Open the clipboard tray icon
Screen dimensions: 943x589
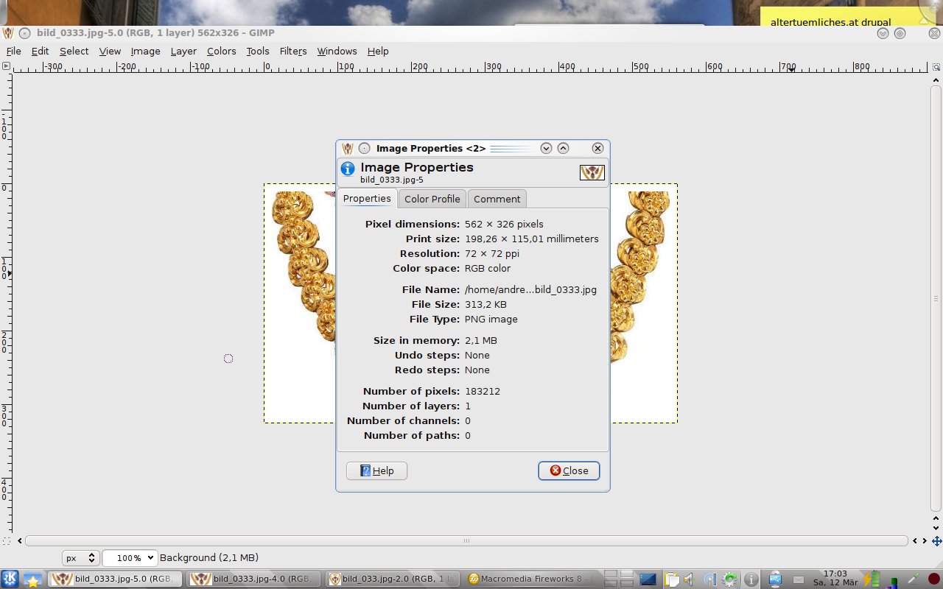point(671,579)
